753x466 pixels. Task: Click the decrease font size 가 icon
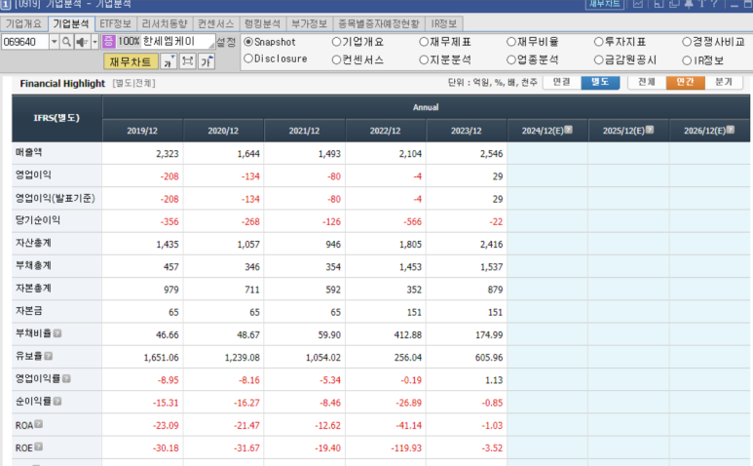click(x=169, y=61)
